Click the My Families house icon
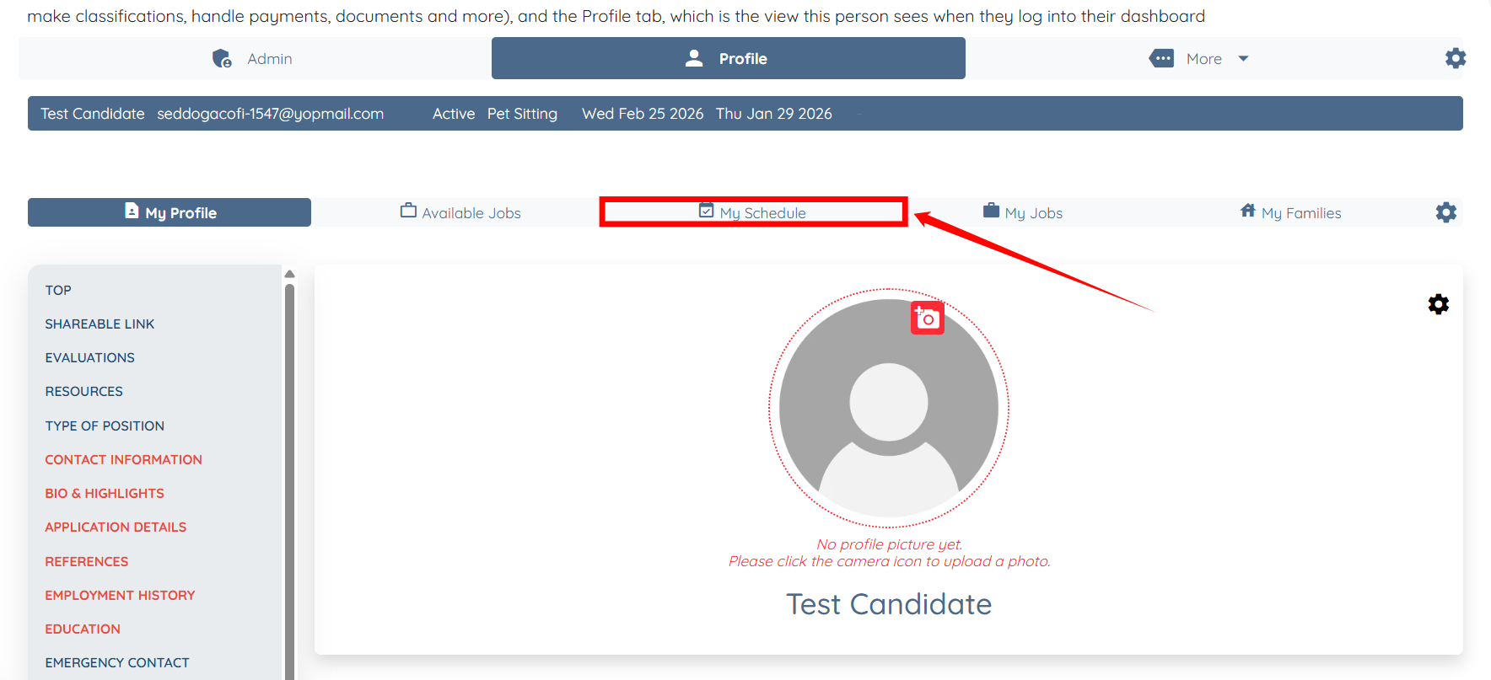Screen dimensions: 1491x680 (x=1247, y=211)
